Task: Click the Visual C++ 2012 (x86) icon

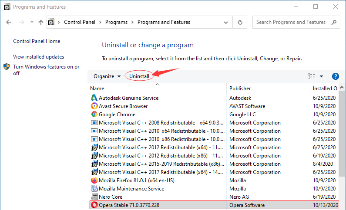Action: (x=94, y=155)
